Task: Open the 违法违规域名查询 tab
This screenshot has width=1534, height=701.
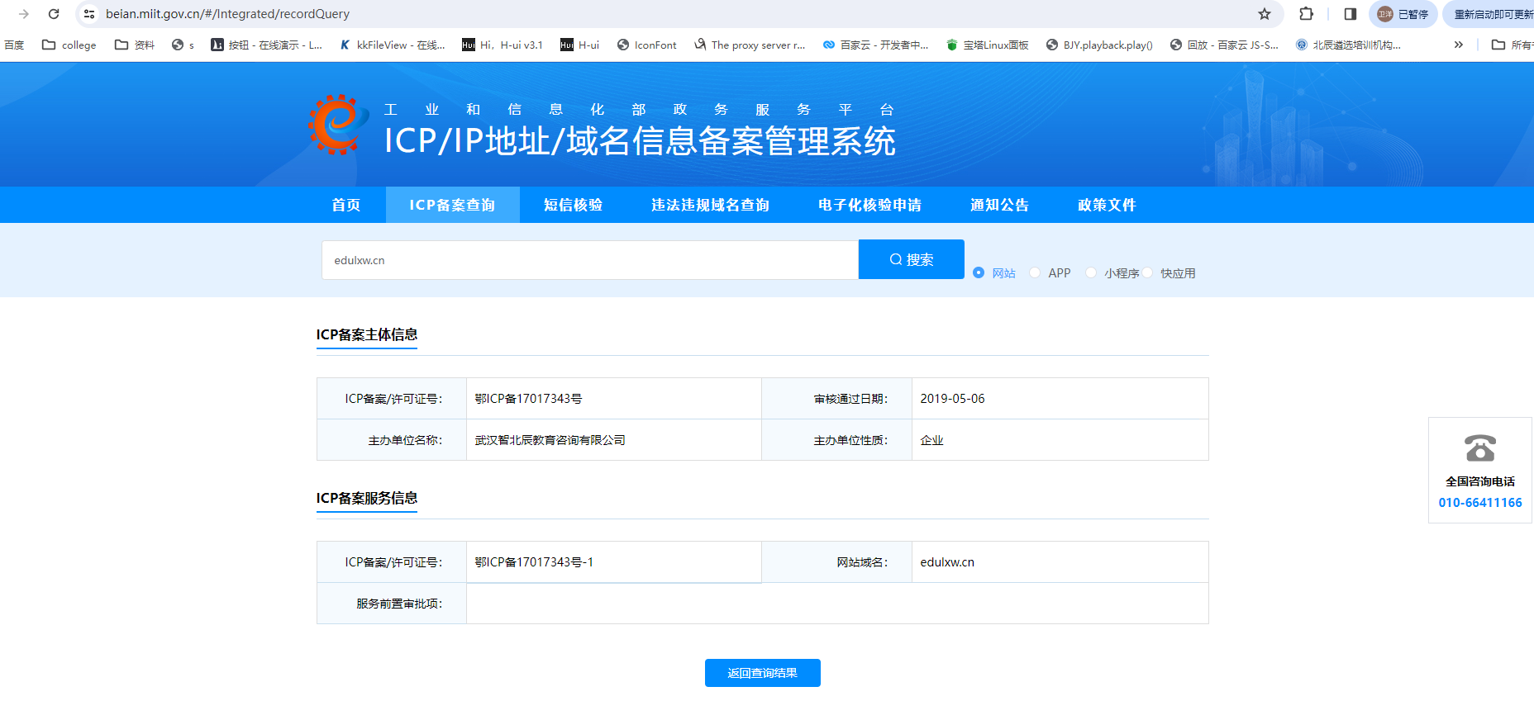Action: click(710, 205)
